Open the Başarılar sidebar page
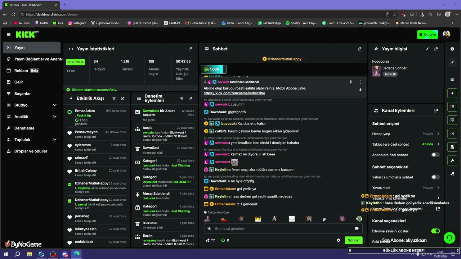 tap(32, 94)
